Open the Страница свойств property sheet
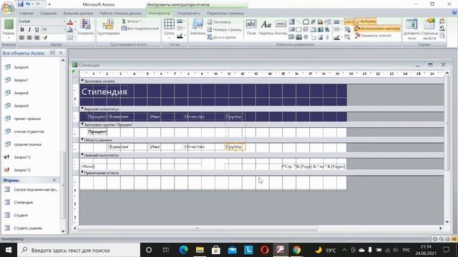 (x=429, y=29)
